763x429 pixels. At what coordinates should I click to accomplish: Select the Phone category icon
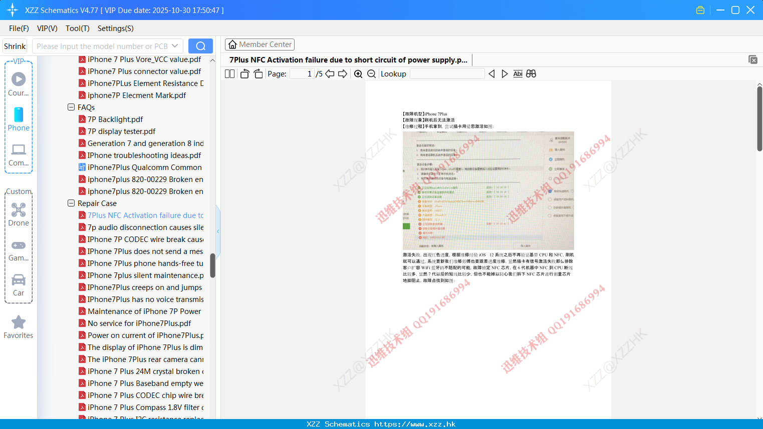point(19,119)
